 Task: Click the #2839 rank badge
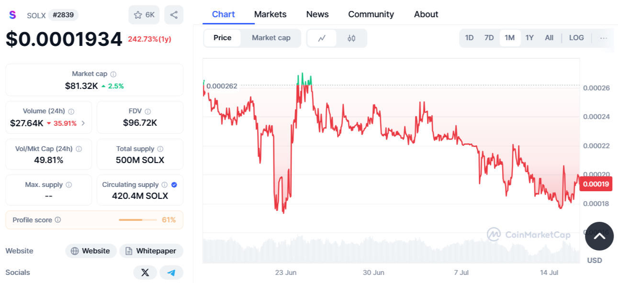pos(64,15)
